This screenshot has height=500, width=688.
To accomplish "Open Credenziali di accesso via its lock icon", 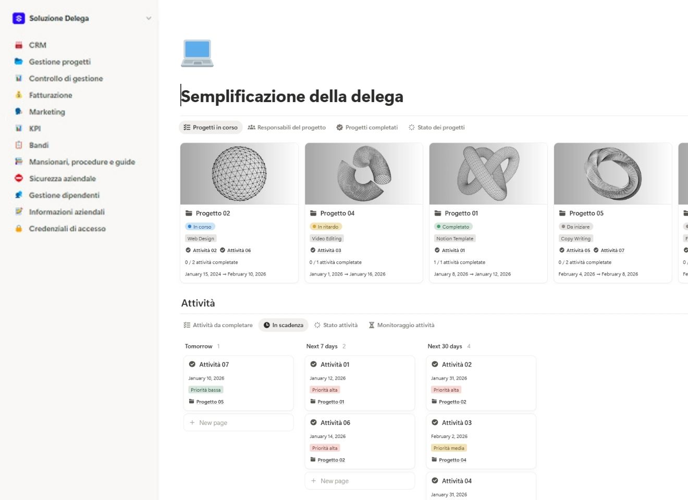I will click(x=19, y=228).
